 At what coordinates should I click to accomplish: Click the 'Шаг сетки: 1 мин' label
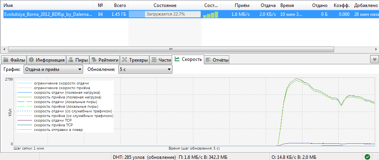pos(29,148)
